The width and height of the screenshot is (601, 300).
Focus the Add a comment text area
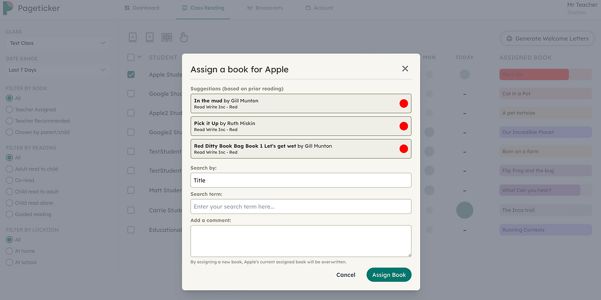(x=301, y=241)
